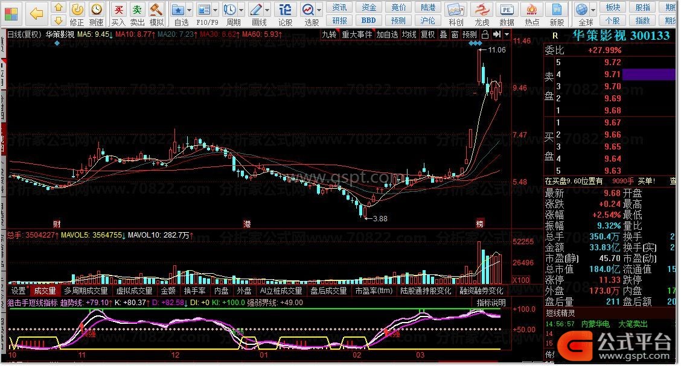Switch to the 虚拟成交量 tab

[134, 291]
